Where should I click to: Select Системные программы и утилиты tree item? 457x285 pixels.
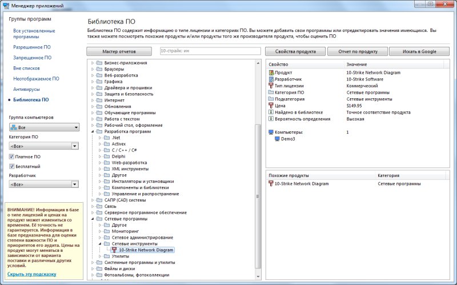coord(139,263)
